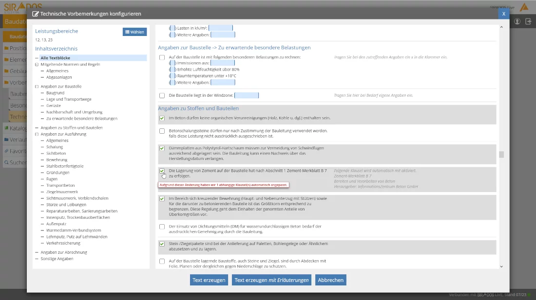Open the Sichtbeton entry in Inhaltsverzeichnis
This screenshot has width=536, height=300.
tap(56, 153)
